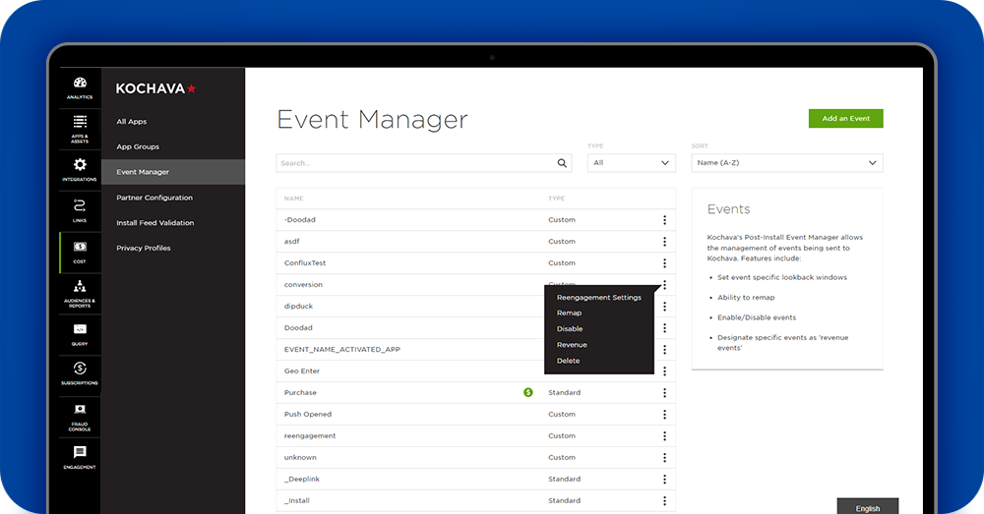The image size is (984, 514).
Task: Click the Add an Event button
Action: point(845,119)
